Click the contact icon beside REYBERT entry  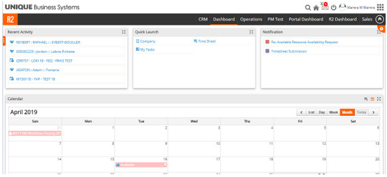point(11,42)
